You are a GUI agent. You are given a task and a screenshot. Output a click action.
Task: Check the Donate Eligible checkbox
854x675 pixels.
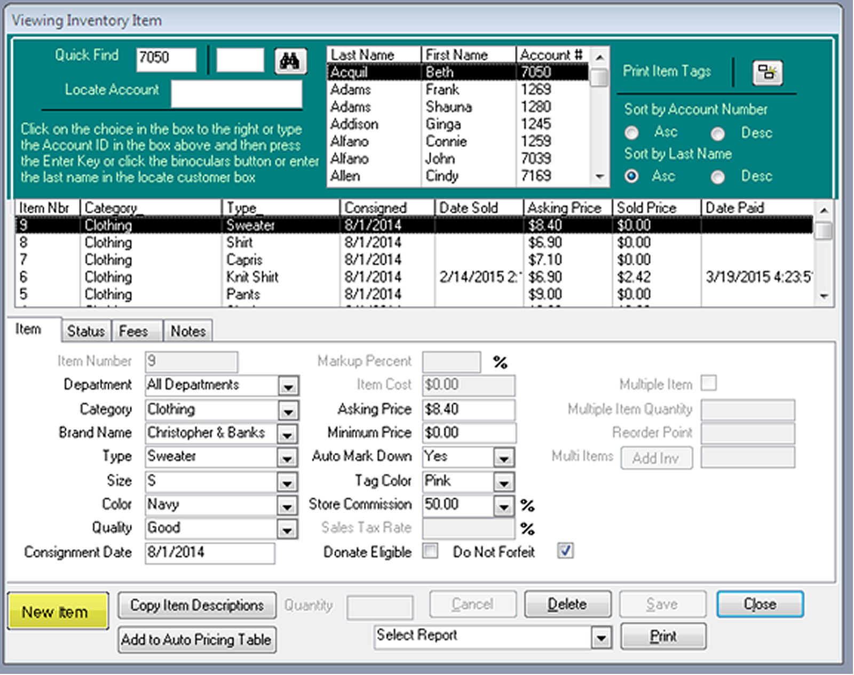point(430,552)
